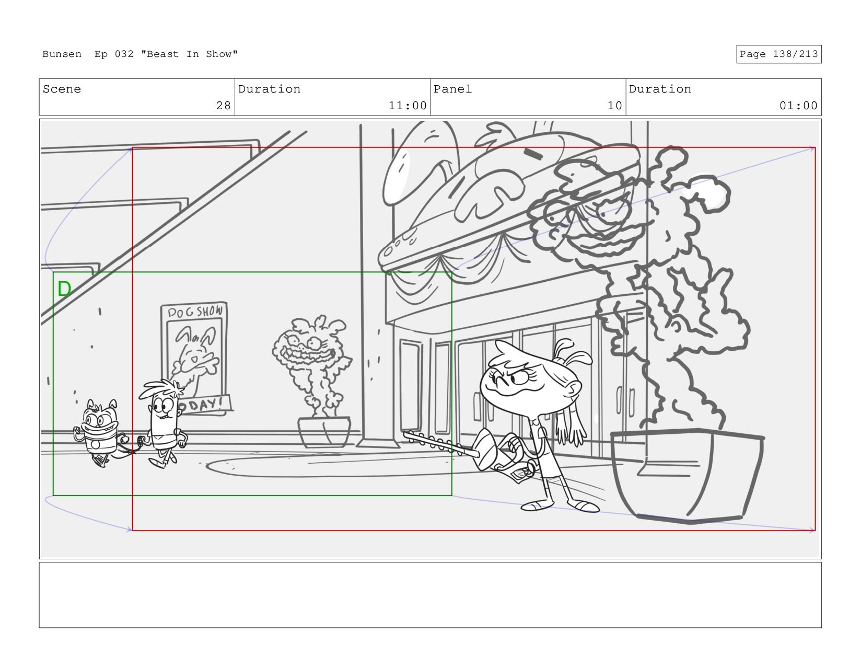861x667 pixels.
Task: Click the scene duration value 11:00
Action: point(408,106)
